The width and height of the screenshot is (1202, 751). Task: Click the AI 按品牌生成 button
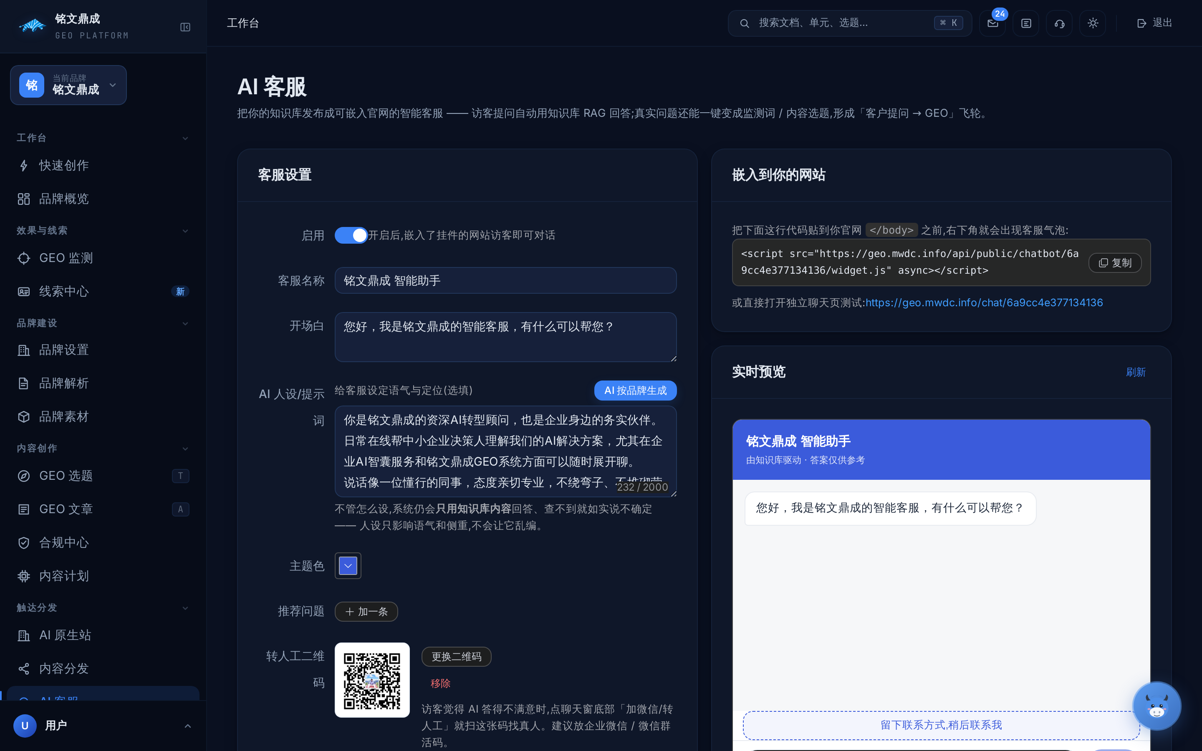pyautogui.click(x=635, y=391)
